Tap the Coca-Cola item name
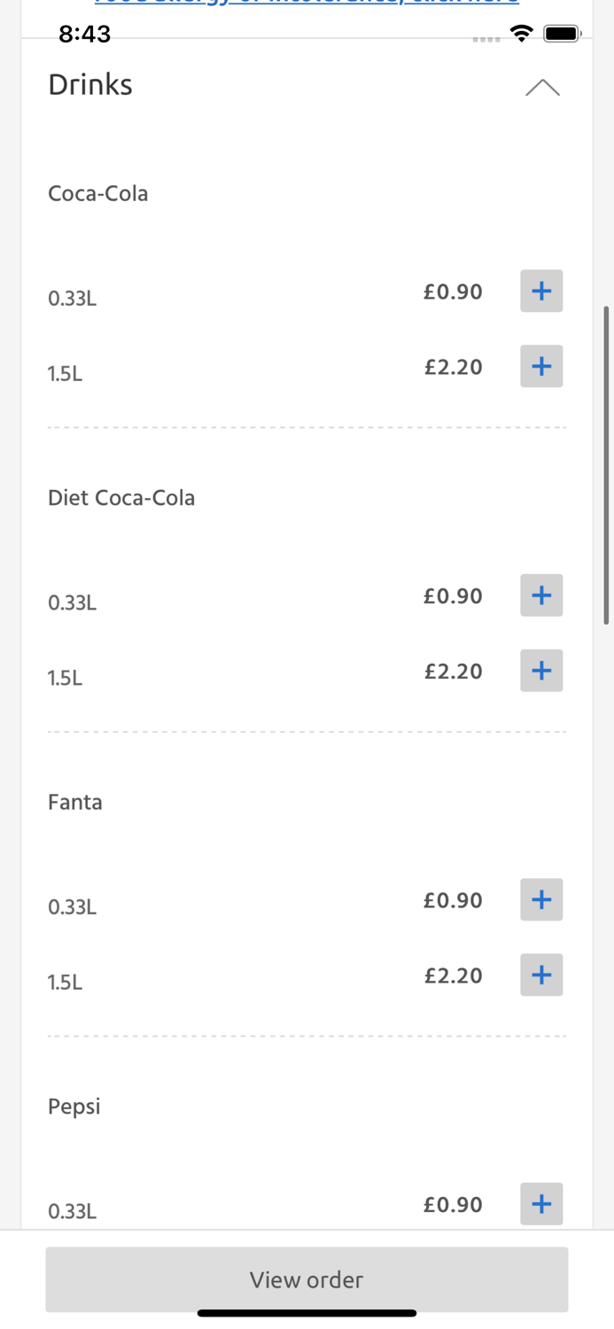This screenshot has width=614, height=1329. click(98, 193)
